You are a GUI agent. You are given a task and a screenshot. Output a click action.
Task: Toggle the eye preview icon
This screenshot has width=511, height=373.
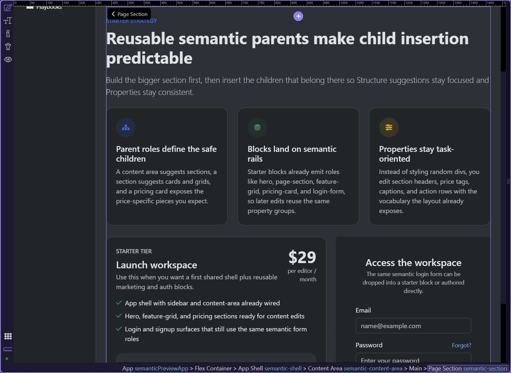(x=8, y=60)
